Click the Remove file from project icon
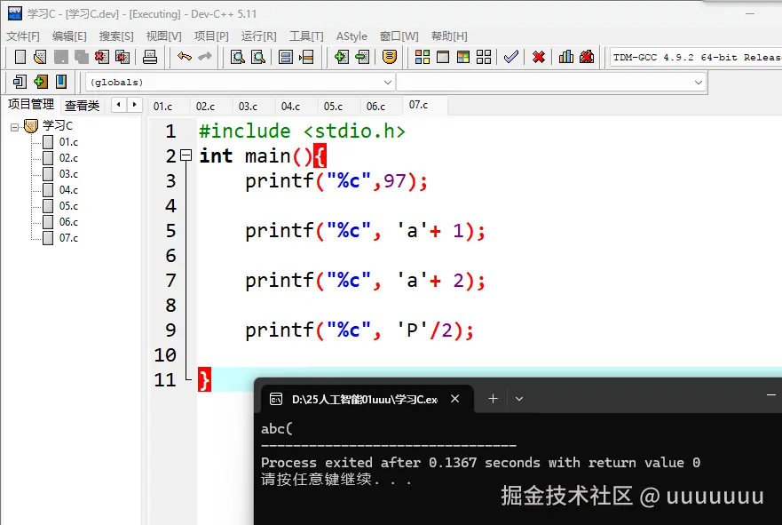The width and height of the screenshot is (782, 525). click(x=362, y=57)
